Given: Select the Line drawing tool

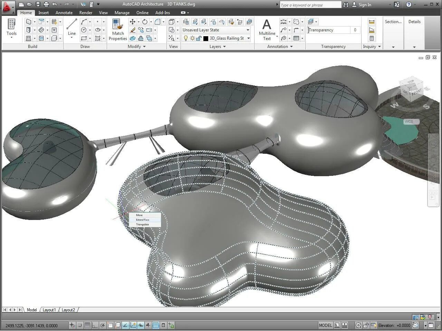Looking at the screenshot, I should pyautogui.click(x=72, y=27).
